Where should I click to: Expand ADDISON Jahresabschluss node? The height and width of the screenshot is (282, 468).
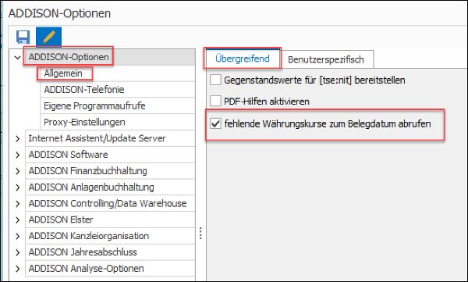(18, 252)
